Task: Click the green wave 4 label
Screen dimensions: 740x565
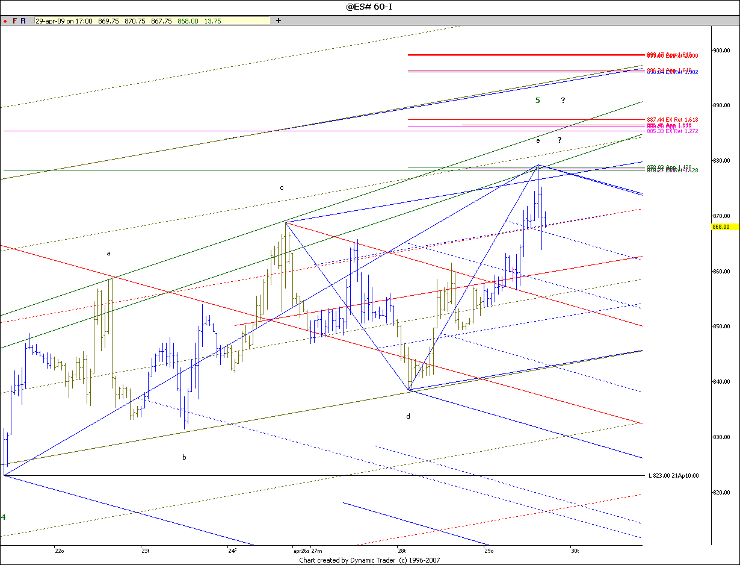Action: tap(3, 517)
